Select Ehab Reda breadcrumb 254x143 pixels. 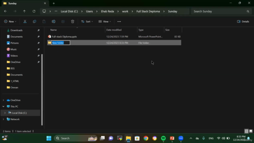coord(108,12)
